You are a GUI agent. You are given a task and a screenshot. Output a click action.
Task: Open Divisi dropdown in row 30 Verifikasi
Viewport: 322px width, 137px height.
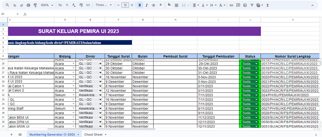coord(100,86)
